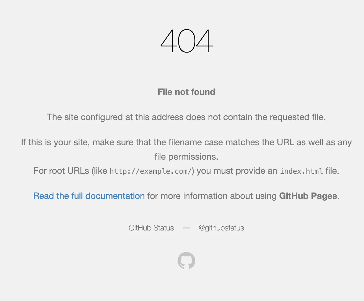Click the line reading file permissions.
The width and height of the screenshot is (364, 301).
(x=186, y=157)
